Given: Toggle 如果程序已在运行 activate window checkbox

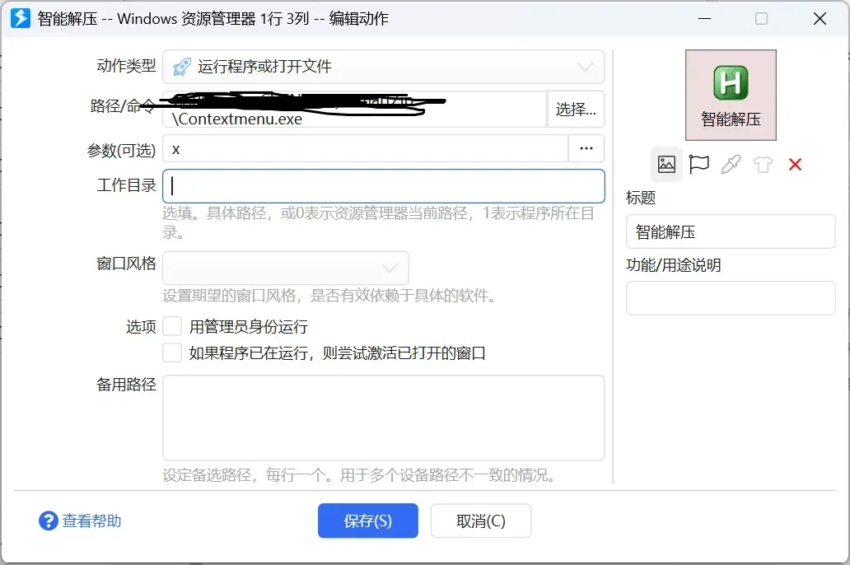Looking at the screenshot, I should coord(172,353).
